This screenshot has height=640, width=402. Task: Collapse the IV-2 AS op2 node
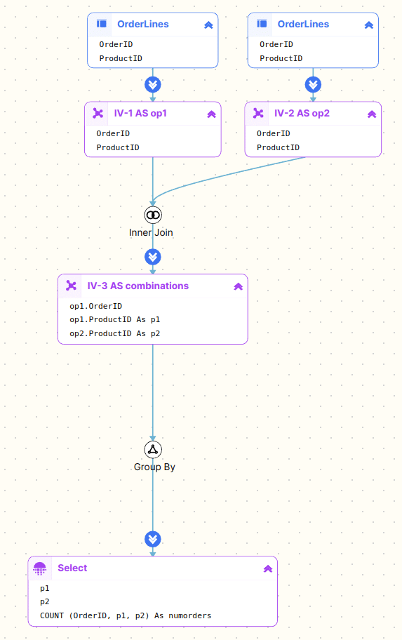[372, 114]
